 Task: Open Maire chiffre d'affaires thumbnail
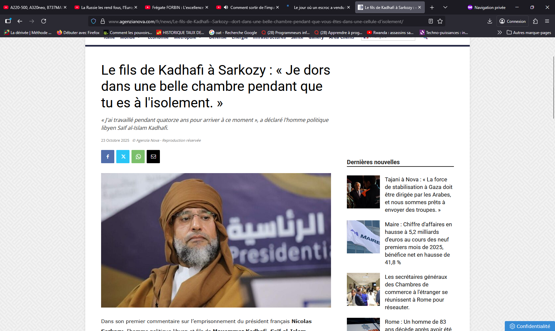point(363,237)
